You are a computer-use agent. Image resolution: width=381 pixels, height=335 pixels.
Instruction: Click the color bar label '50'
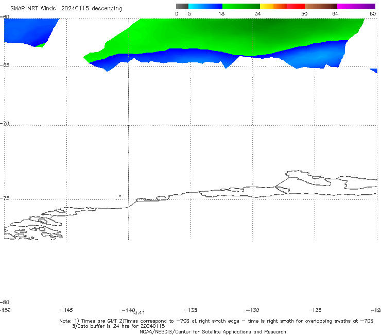click(x=304, y=13)
